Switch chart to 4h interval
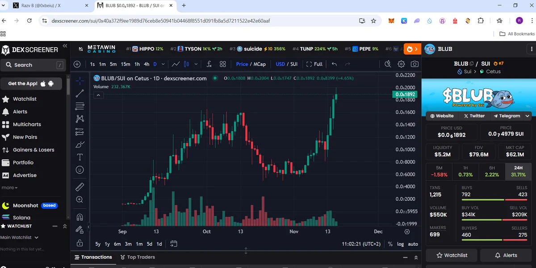This screenshot has width=536, height=268. pos(147,64)
